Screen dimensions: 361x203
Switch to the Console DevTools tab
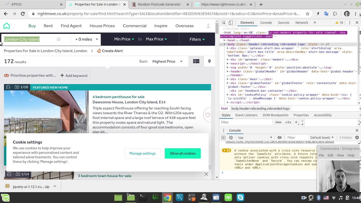tap(266, 23)
